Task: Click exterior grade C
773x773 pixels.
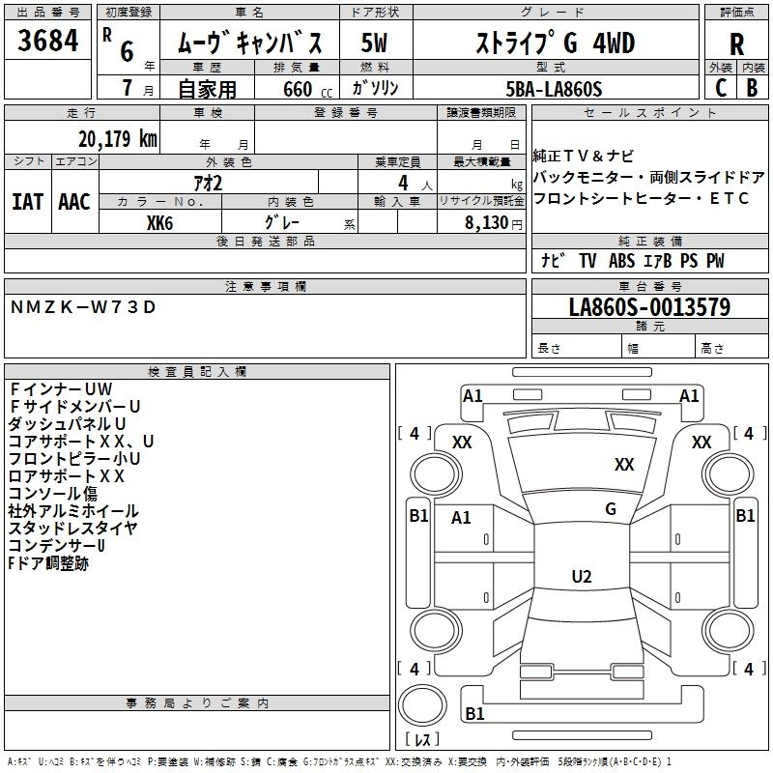Action: [721, 87]
